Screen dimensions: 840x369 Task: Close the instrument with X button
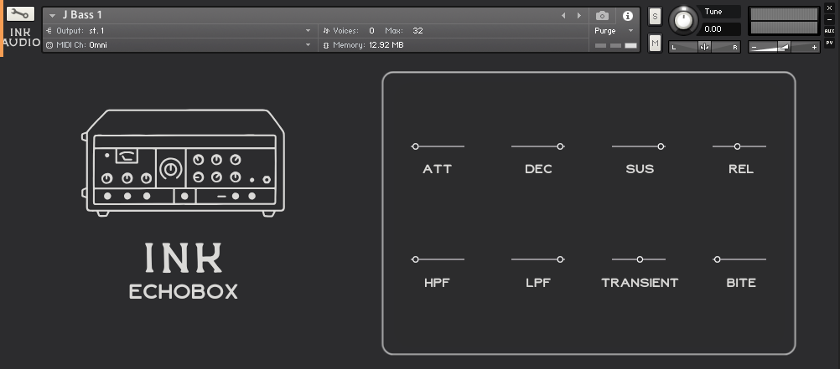click(x=829, y=8)
